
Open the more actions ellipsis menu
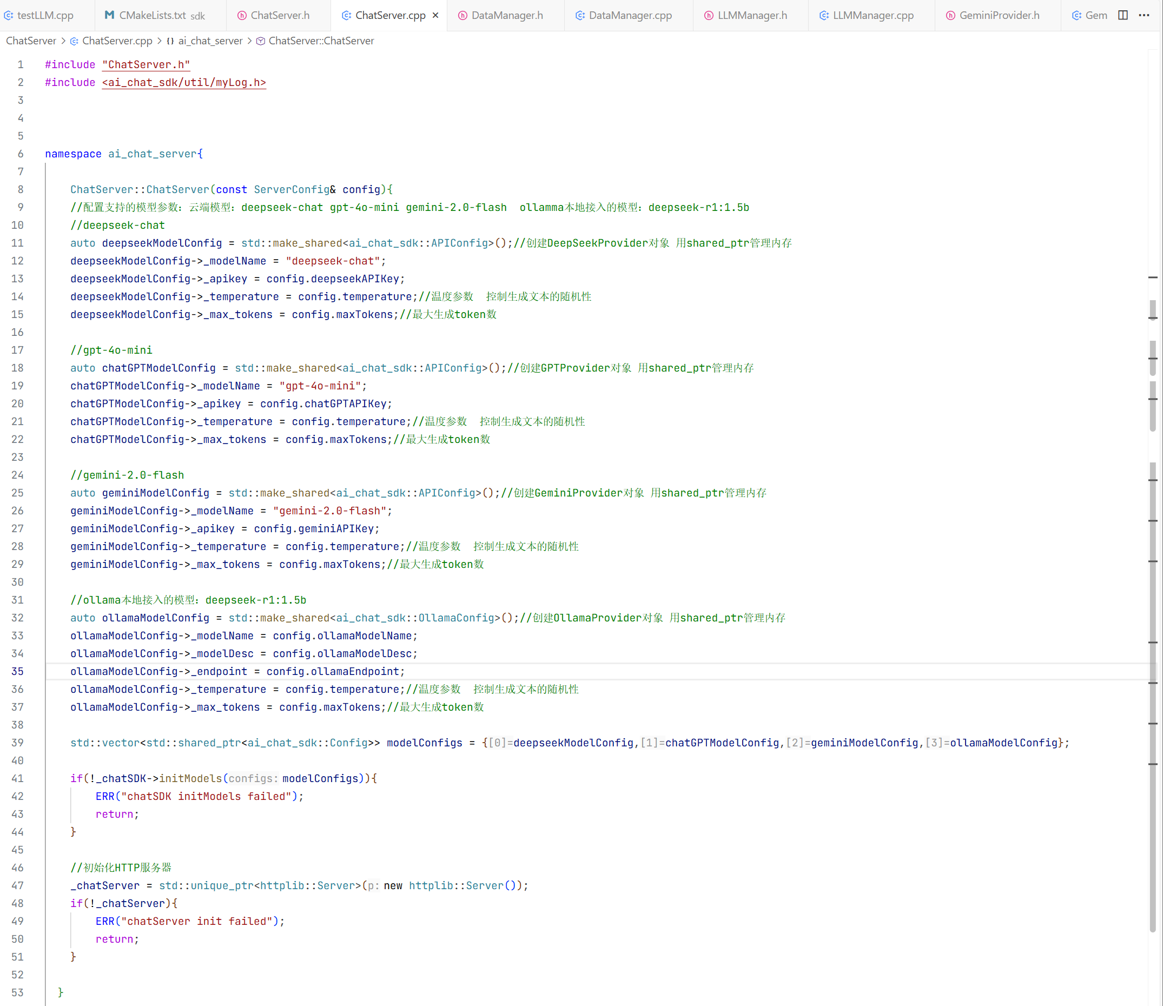tap(1144, 15)
